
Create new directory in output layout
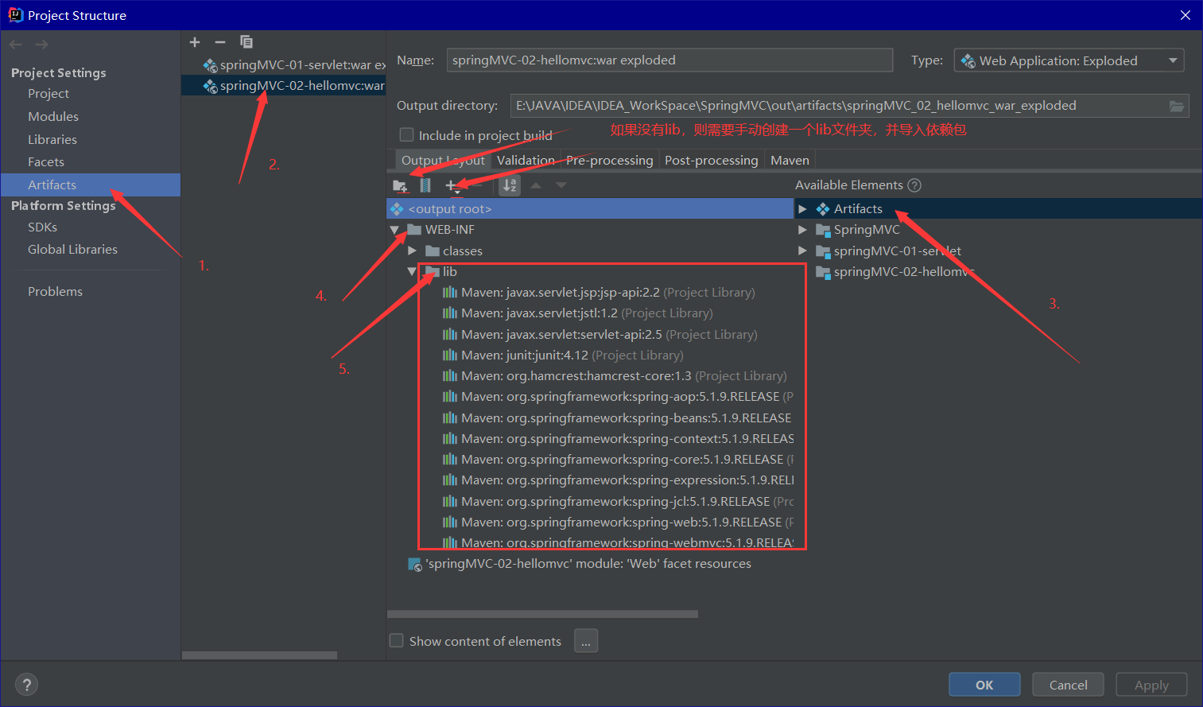[400, 186]
